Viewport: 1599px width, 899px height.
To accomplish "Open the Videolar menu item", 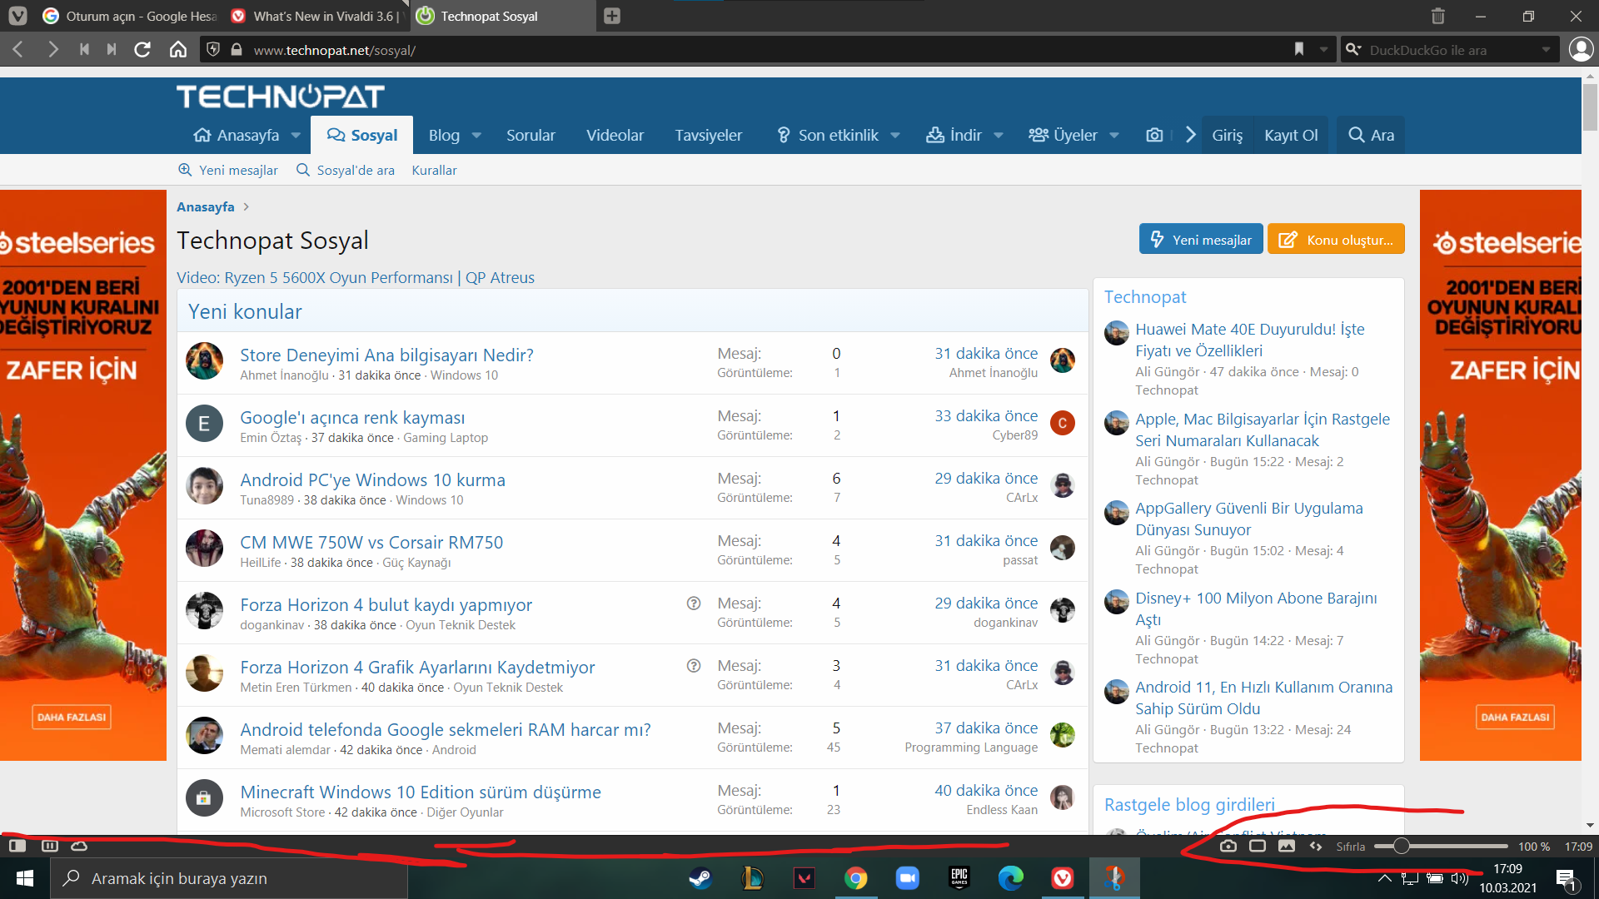I will pyautogui.click(x=615, y=136).
